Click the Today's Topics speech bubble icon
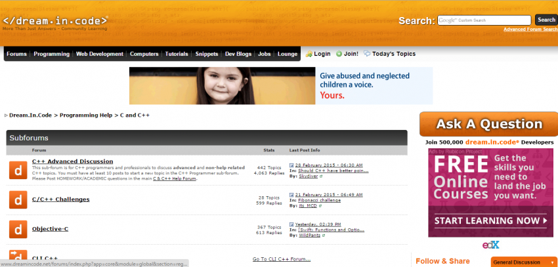The height and width of the screenshot is (267, 558). (x=367, y=54)
